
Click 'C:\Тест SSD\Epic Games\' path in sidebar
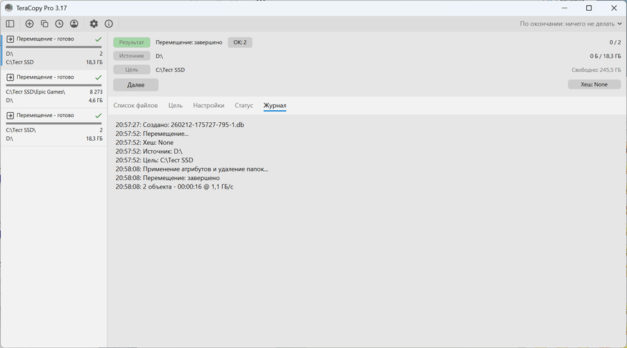coord(35,92)
